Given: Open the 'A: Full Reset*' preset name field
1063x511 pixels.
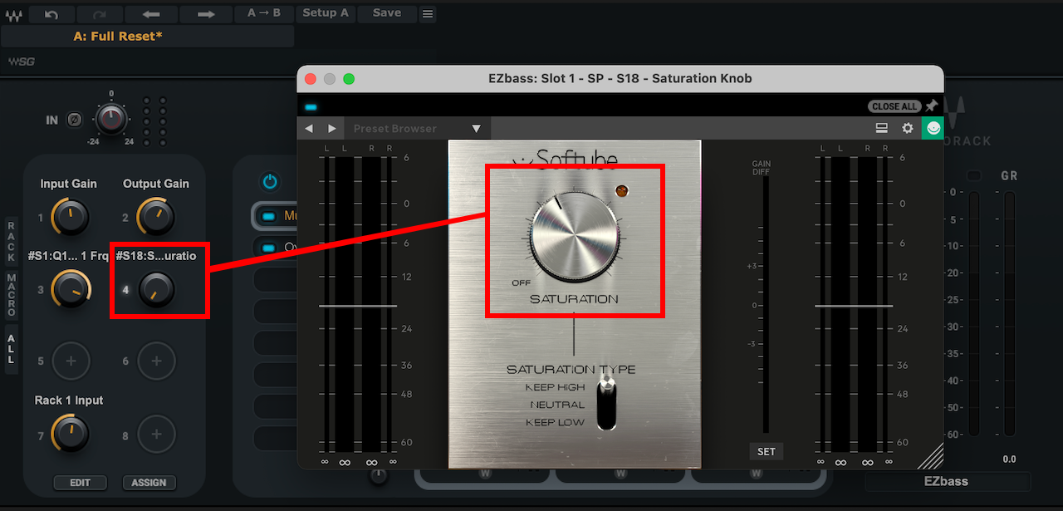Looking at the screenshot, I should tap(148, 37).
